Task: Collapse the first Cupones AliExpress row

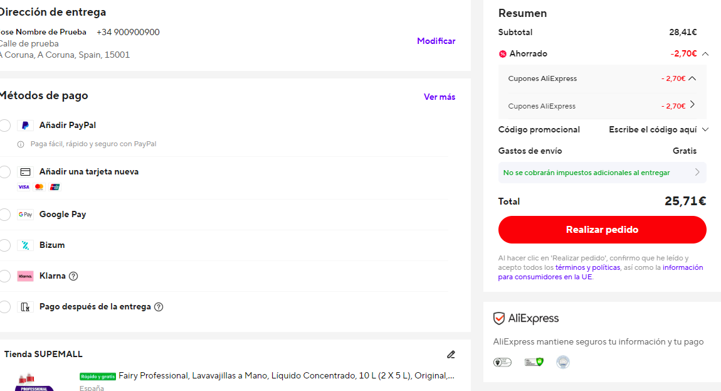Action: 693,78
